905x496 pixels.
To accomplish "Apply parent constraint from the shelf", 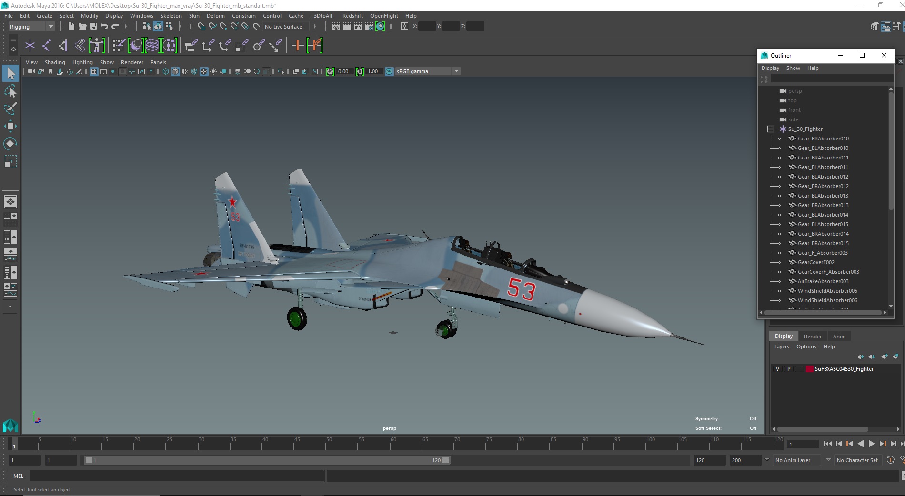I will coord(191,46).
